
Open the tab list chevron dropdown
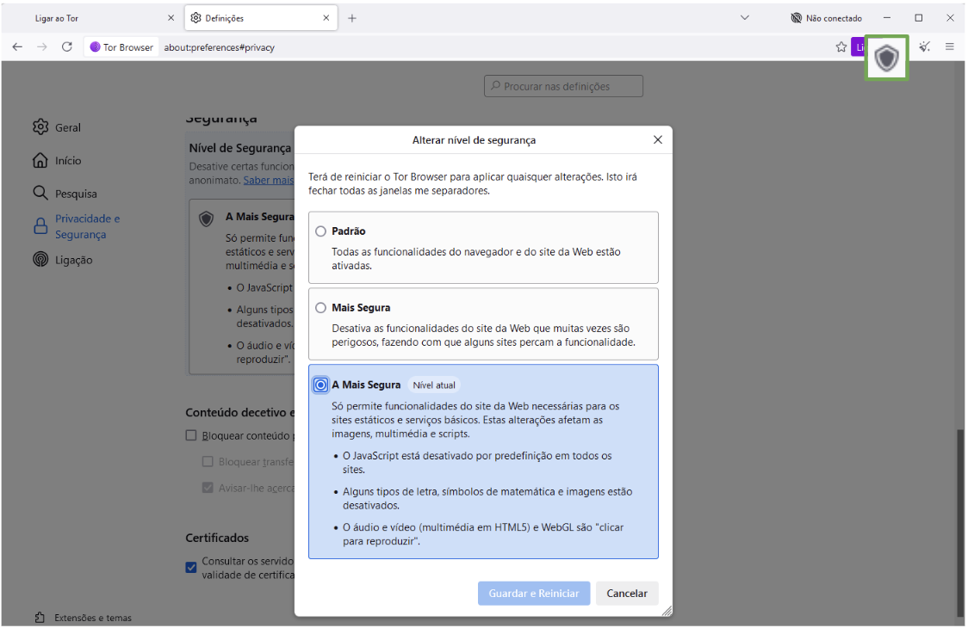pos(746,17)
